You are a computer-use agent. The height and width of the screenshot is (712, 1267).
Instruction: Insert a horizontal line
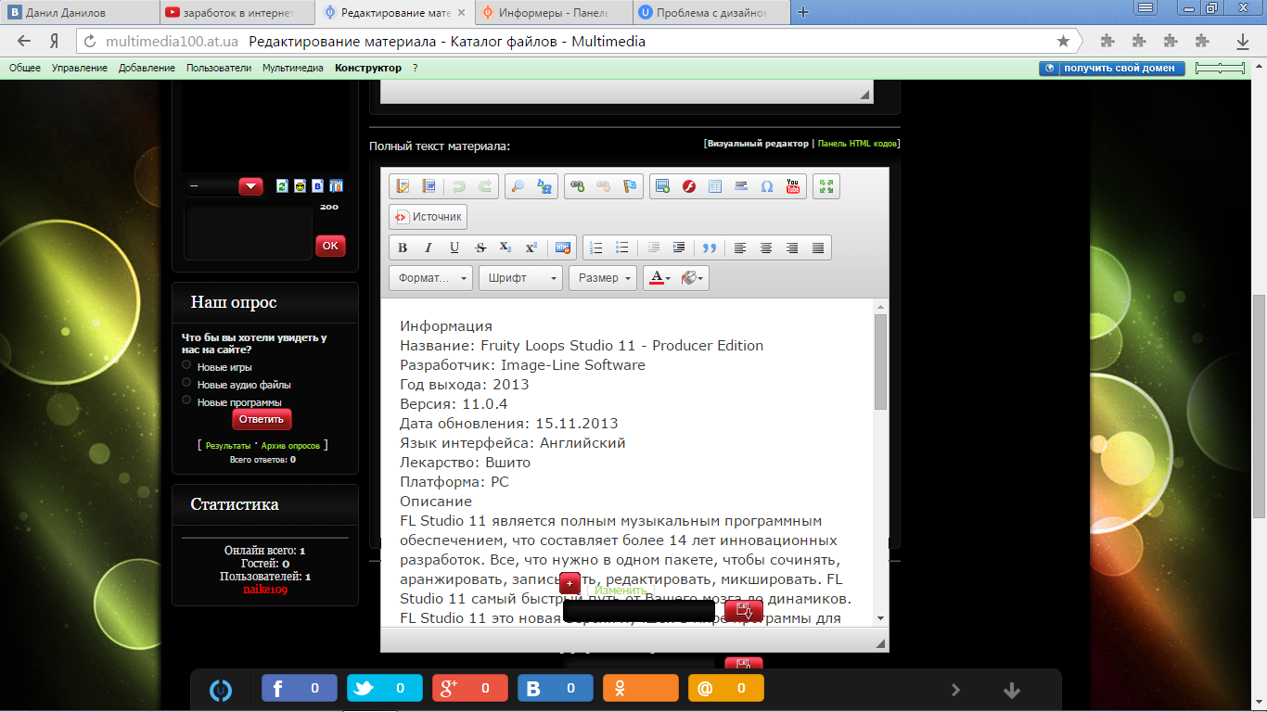point(741,186)
